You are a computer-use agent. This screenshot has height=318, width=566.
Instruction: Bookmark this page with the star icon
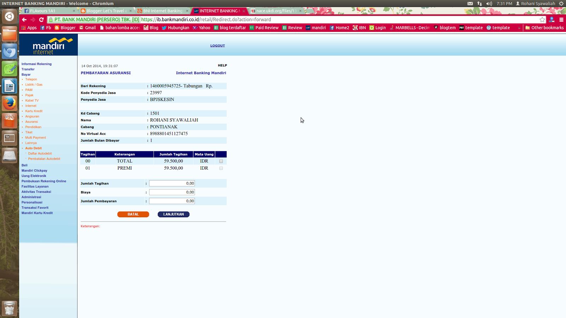[x=542, y=20]
